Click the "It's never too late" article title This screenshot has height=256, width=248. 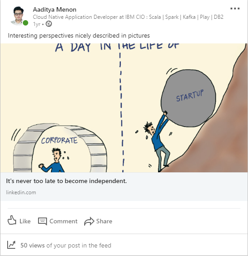click(x=66, y=181)
